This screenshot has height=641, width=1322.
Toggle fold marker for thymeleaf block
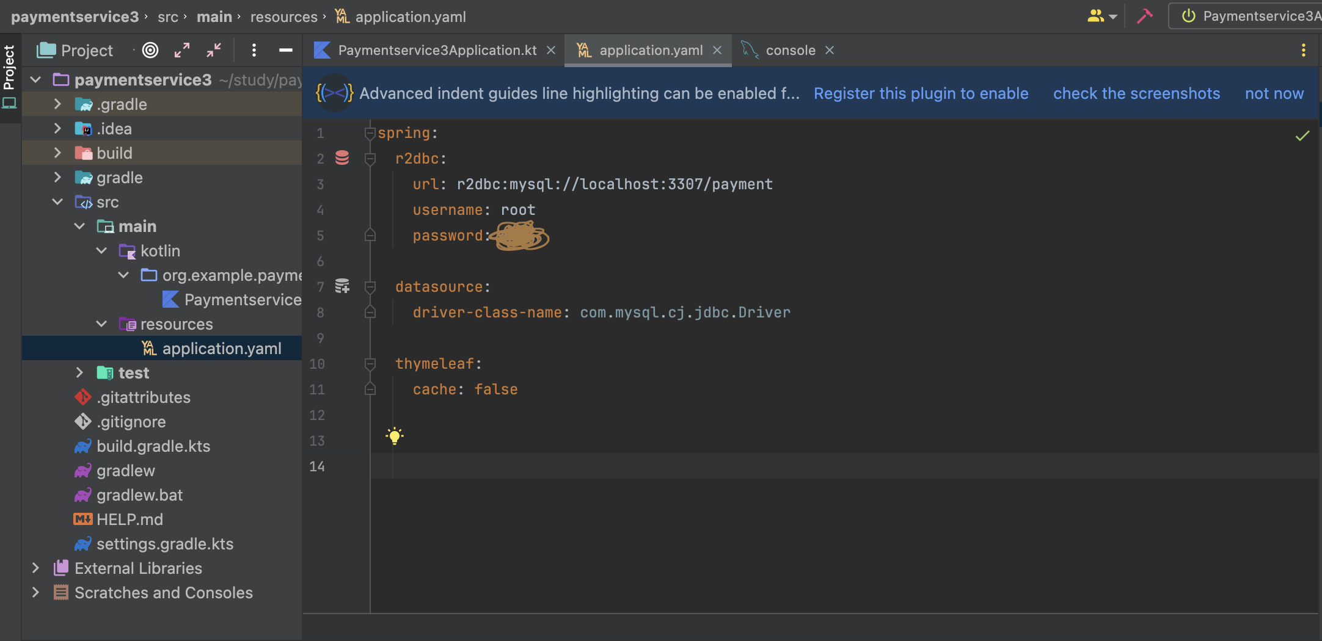click(370, 364)
